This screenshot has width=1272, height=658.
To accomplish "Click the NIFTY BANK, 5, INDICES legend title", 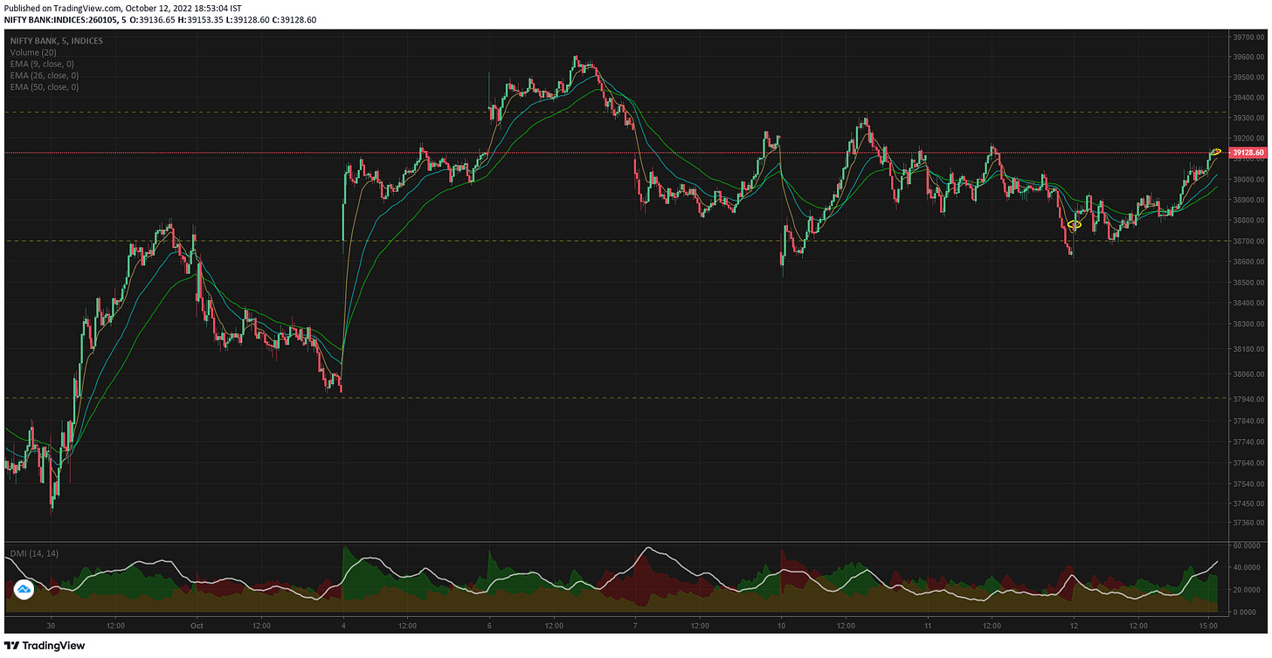I will (56, 41).
